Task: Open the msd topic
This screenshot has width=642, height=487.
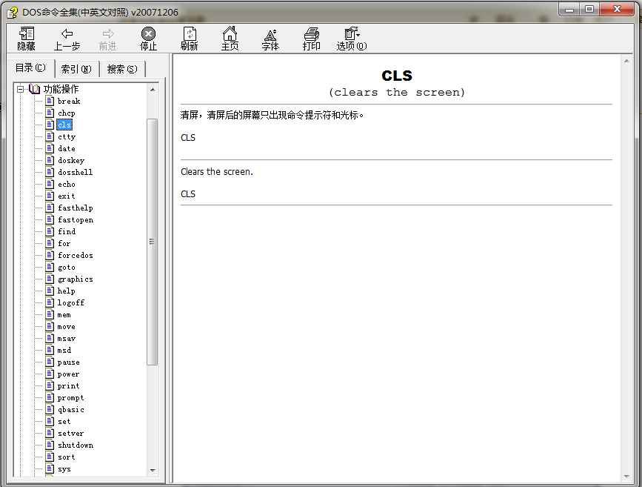Action: pyautogui.click(x=64, y=350)
